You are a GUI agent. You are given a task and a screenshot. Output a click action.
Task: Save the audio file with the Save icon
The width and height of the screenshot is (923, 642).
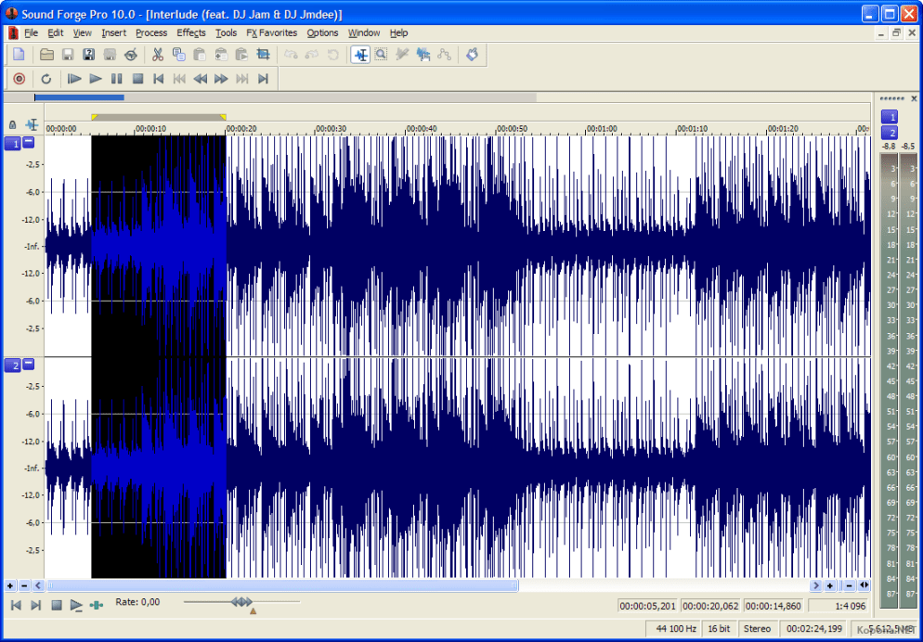[67, 54]
